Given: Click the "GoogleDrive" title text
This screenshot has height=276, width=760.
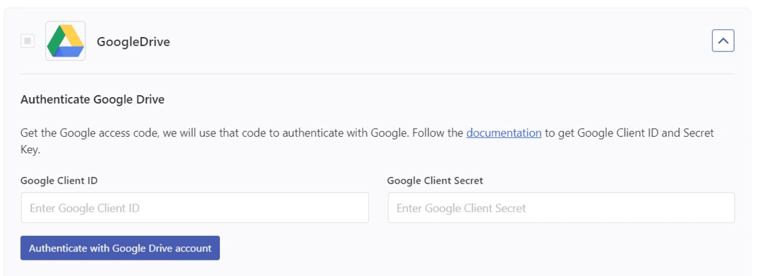Looking at the screenshot, I should (x=133, y=42).
